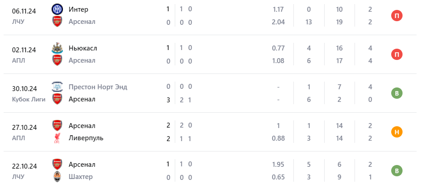Click Arsenal crest in the Inter match

[x=57, y=22]
